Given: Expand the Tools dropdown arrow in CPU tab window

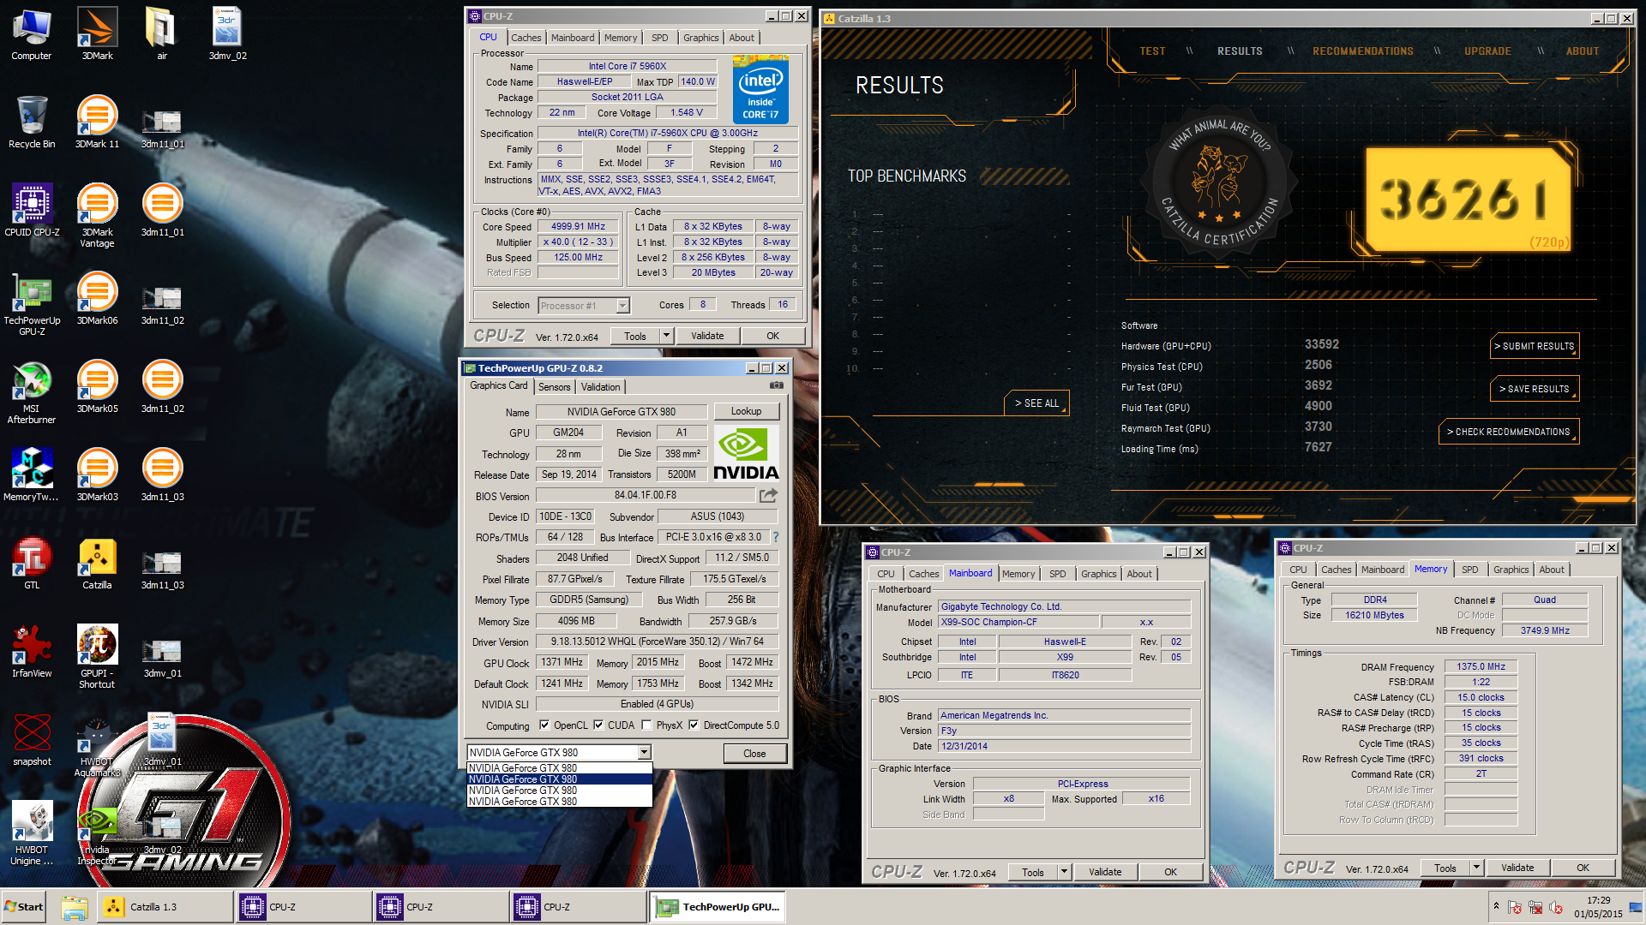Looking at the screenshot, I should 666,336.
